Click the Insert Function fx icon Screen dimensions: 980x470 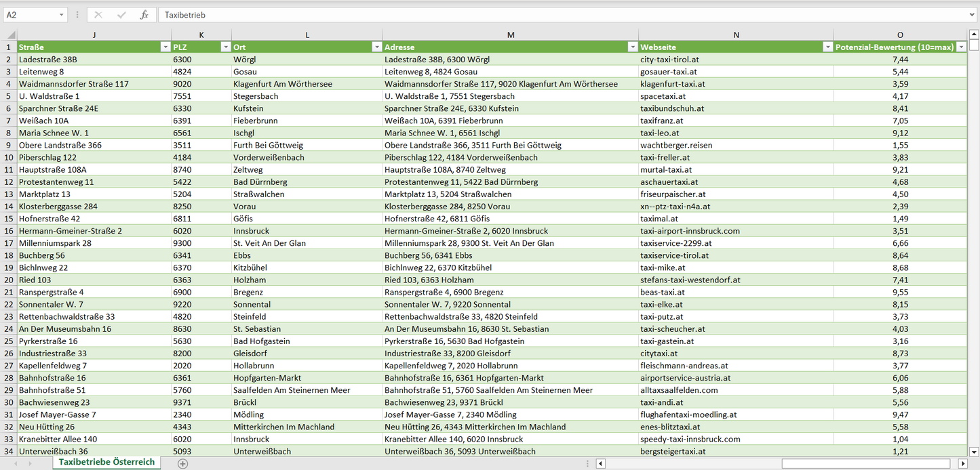coord(144,15)
